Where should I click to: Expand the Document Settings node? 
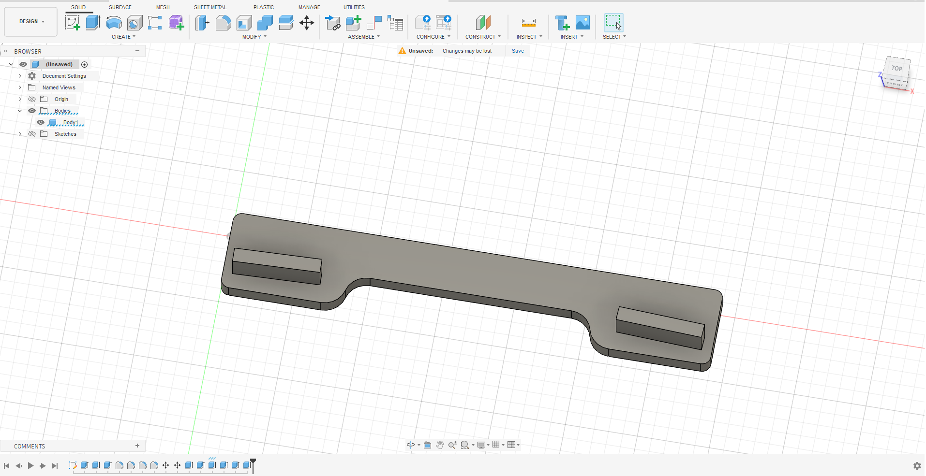click(x=20, y=76)
